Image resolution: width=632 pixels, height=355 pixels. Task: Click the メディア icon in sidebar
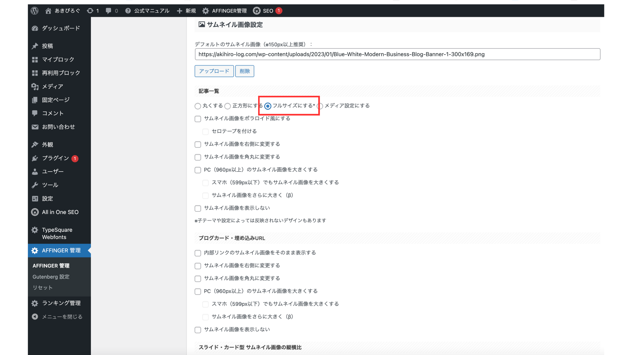(x=35, y=86)
